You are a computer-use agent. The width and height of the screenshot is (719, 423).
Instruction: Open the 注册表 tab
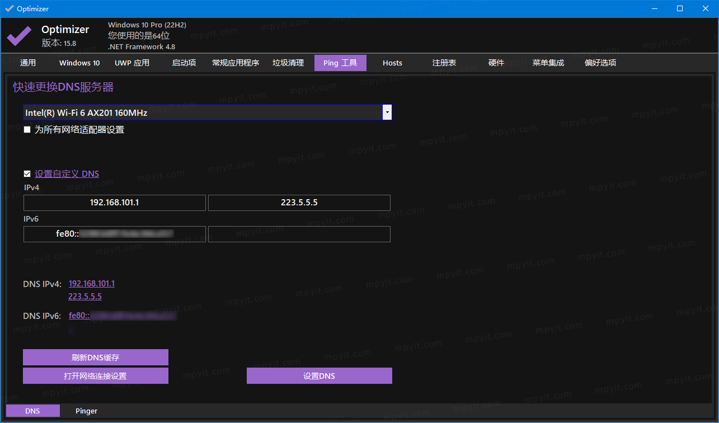click(444, 63)
